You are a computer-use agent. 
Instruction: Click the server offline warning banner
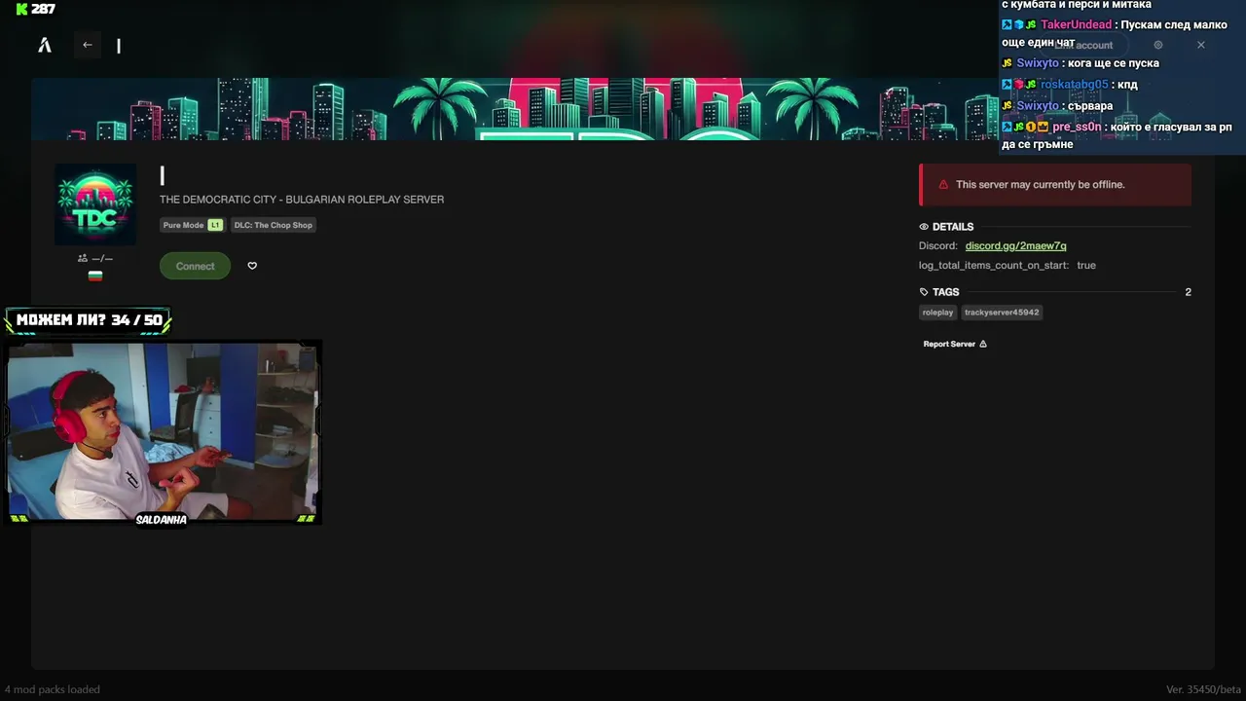pyautogui.click(x=1055, y=185)
